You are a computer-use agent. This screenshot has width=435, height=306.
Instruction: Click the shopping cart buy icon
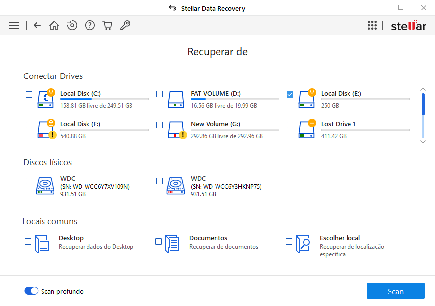[107, 25]
